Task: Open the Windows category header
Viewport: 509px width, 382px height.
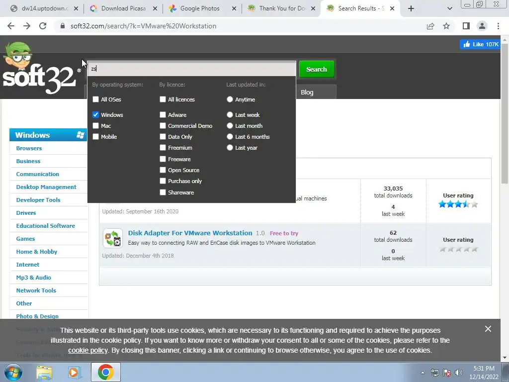Action: tap(48, 135)
